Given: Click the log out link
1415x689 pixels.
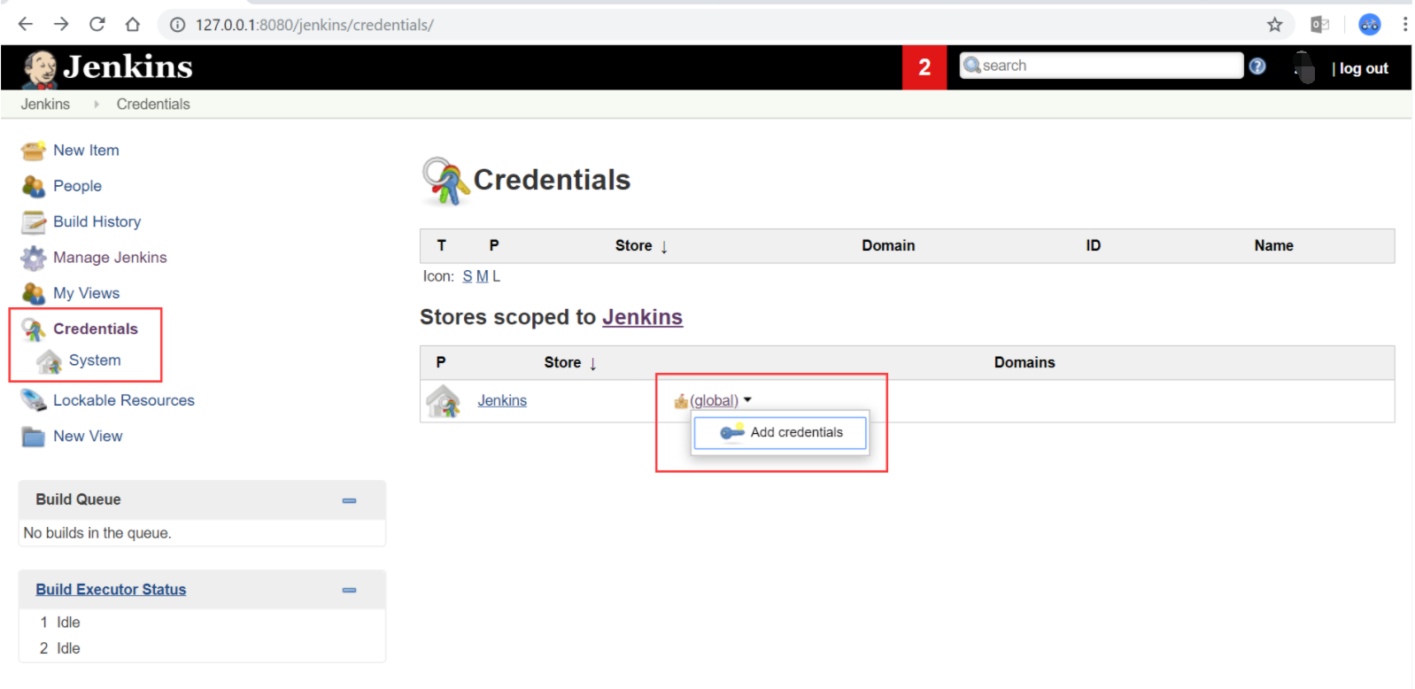Looking at the screenshot, I should [x=1364, y=68].
